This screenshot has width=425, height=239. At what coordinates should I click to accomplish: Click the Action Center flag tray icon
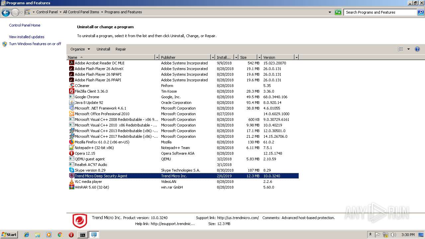378,235
